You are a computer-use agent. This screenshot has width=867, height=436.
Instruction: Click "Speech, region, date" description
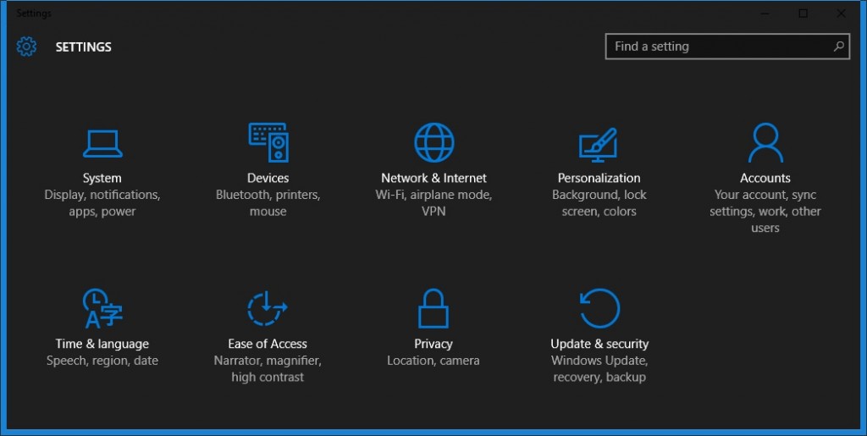[x=102, y=361]
